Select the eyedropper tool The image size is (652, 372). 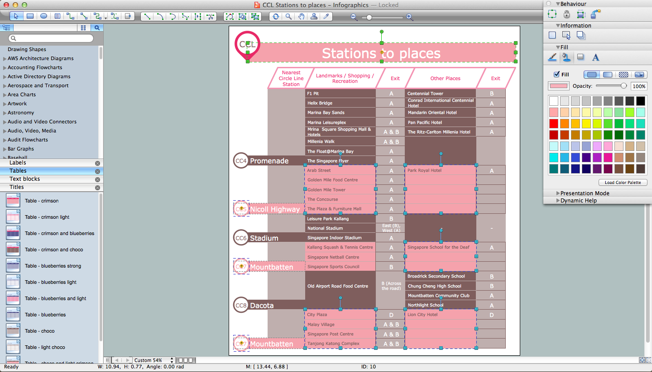pyautogui.click(x=326, y=17)
